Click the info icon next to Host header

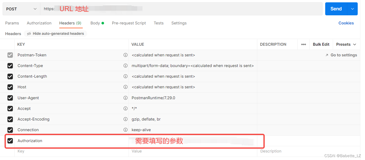pos(126,87)
